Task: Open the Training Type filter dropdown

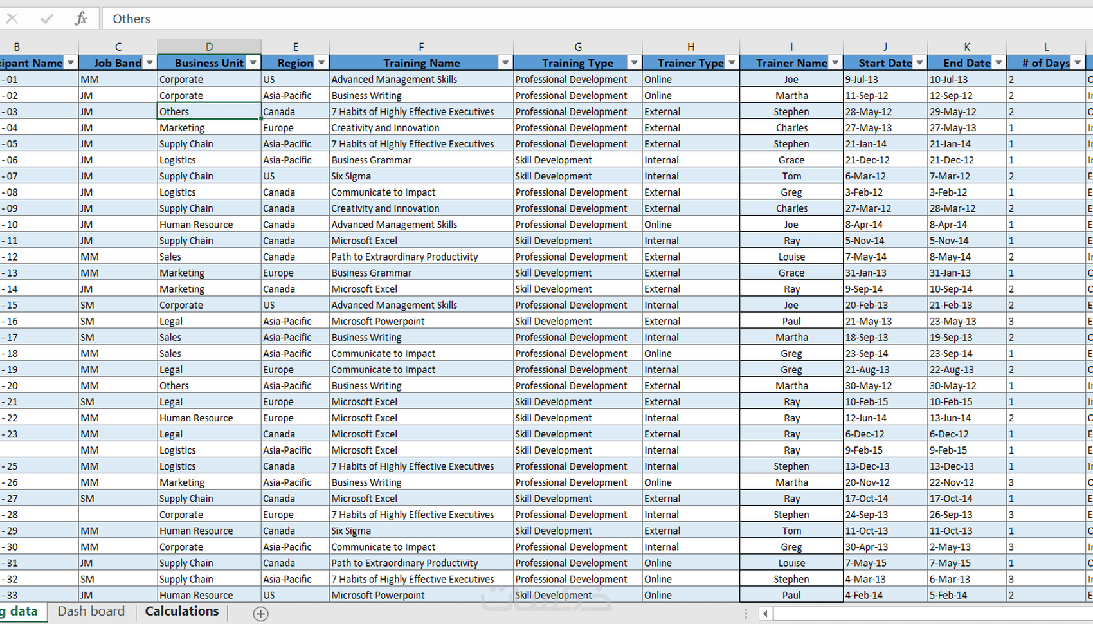Action: (634, 63)
